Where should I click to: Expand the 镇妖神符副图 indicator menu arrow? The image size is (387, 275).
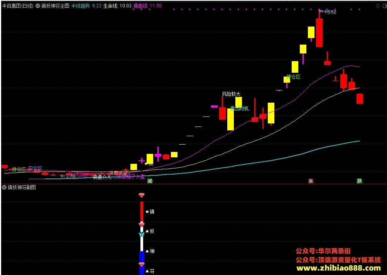tap(4, 187)
